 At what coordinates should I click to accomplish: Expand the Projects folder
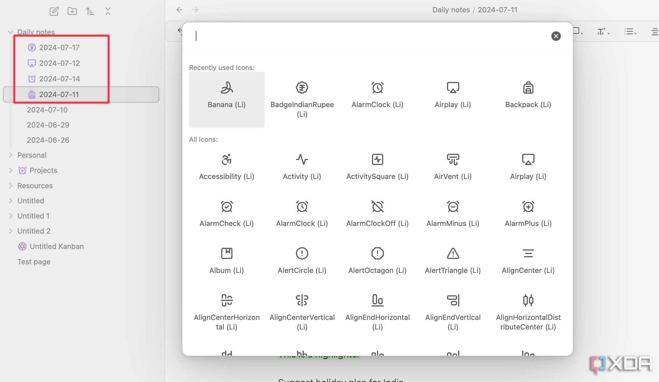[11, 170]
